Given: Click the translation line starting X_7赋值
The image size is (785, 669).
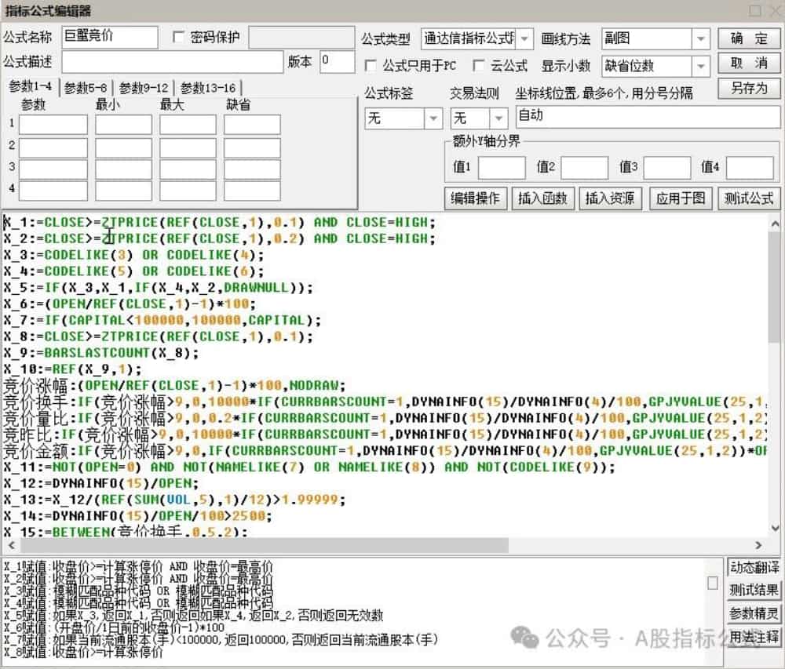Looking at the screenshot, I should click(x=221, y=639).
